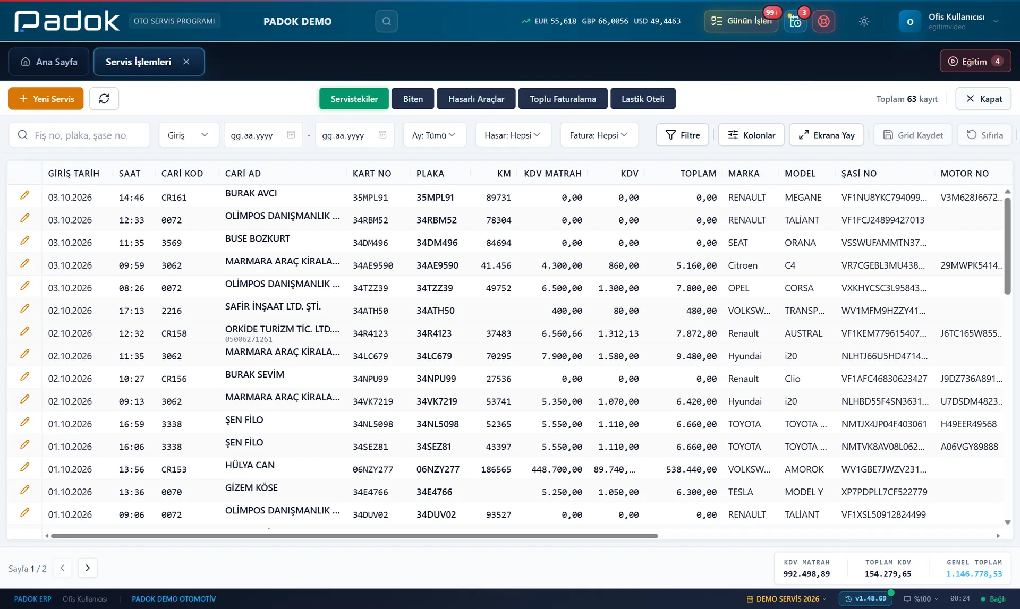The height and width of the screenshot is (609, 1020).
Task: Open Toplu Faturalama tab
Action: click(563, 99)
